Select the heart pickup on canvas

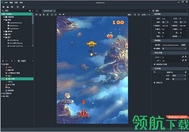tap(110, 36)
